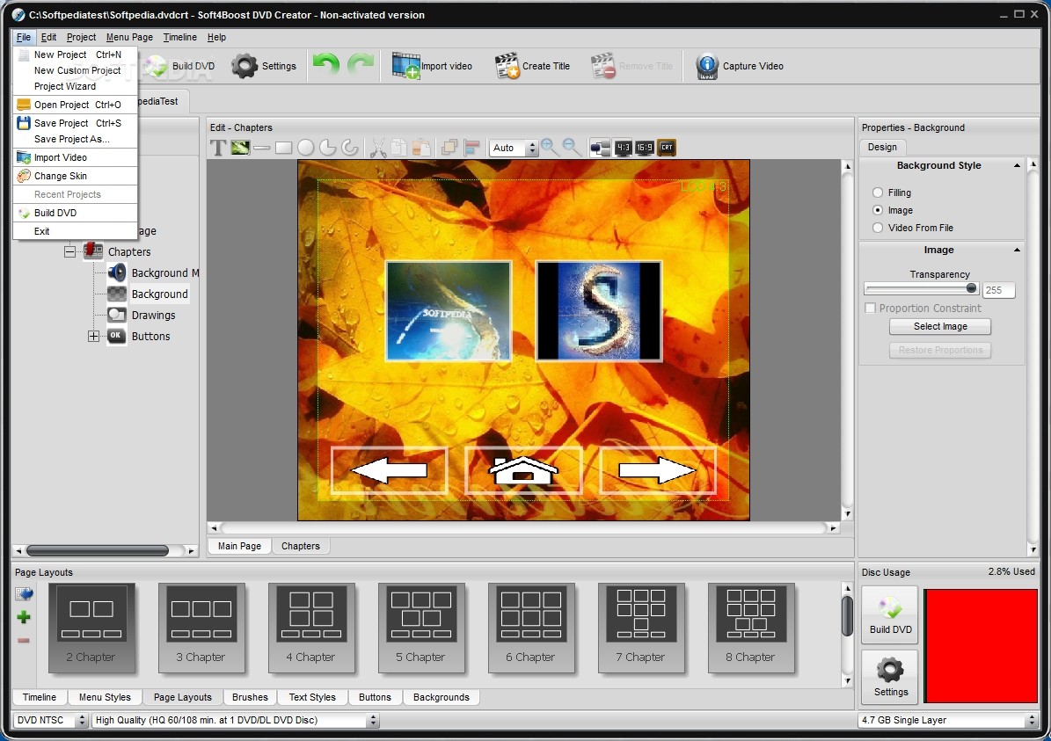This screenshot has height=741, width=1051.
Task: Click the menu structure view icon
Action: [601, 148]
